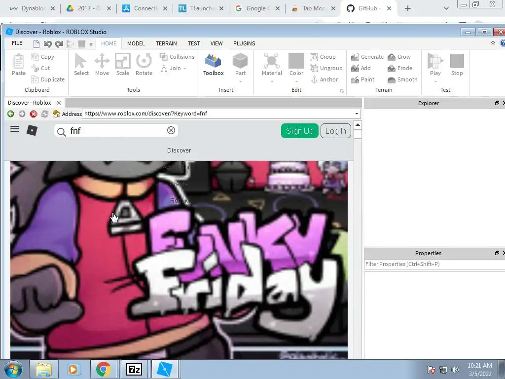Viewport: 505px width, 379px height.
Task: Open a new Chrome tab
Action: tap(408, 8)
